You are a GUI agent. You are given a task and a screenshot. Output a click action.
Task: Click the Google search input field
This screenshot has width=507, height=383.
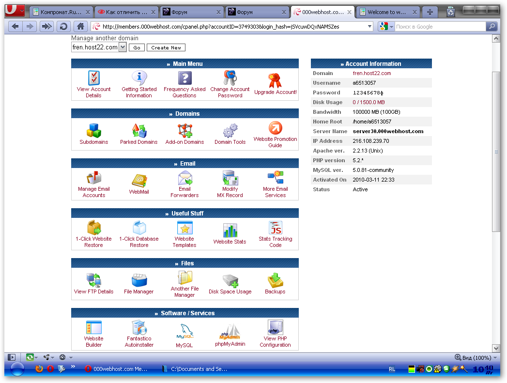point(439,27)
